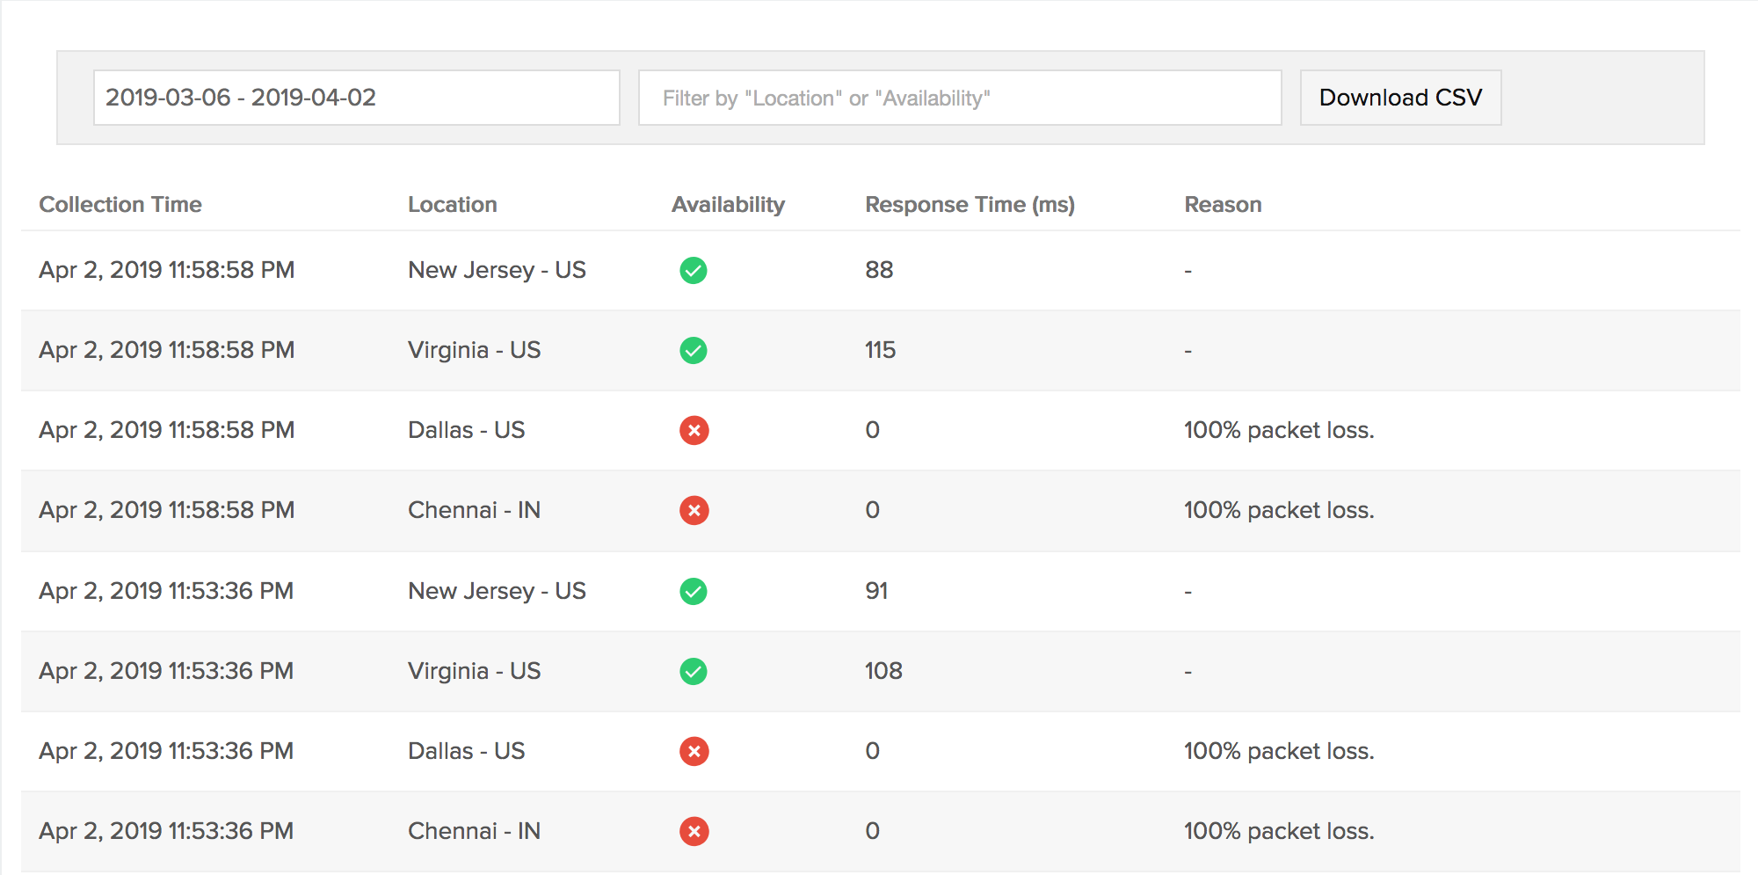
Task: Click the Location column header
Action: pos(452,204)
